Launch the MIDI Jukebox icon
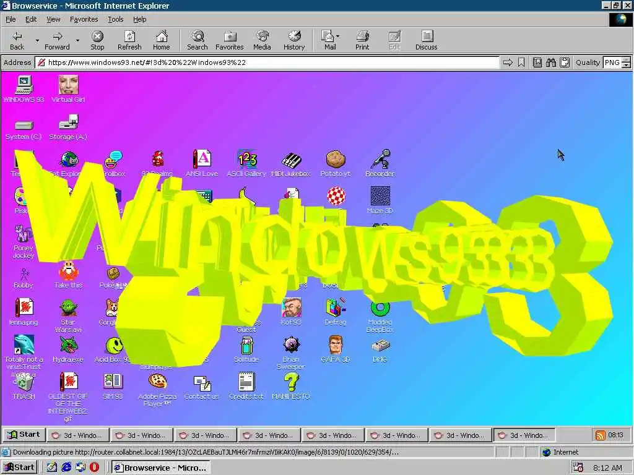634x475 pixels. click(x=291, y=163)
